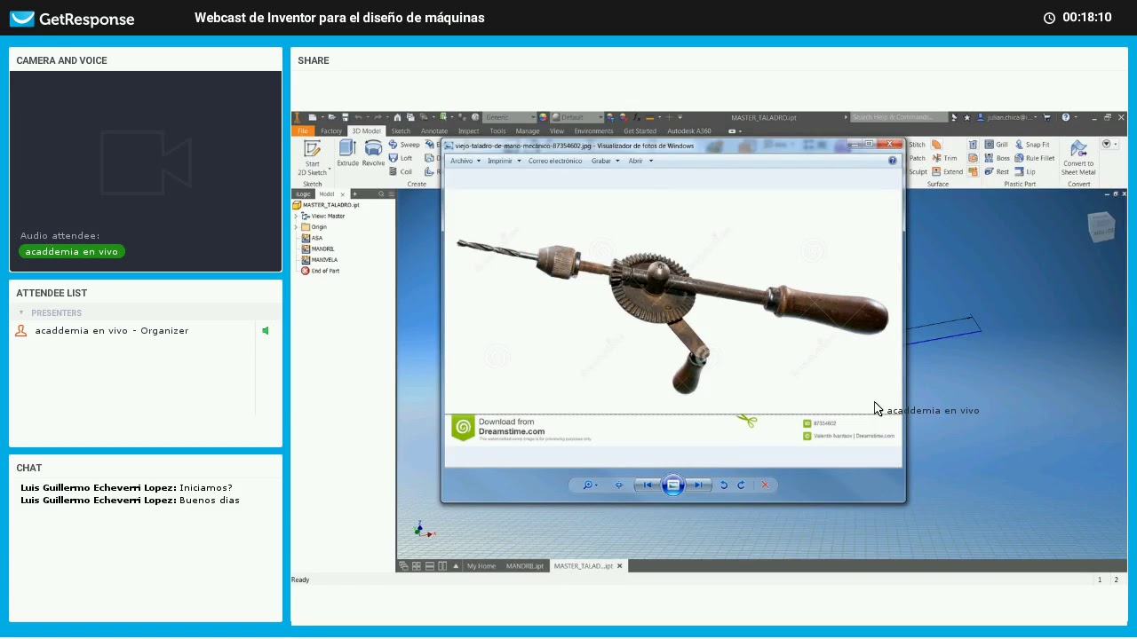Select the Trim surface tool
Image resolution: width=1137 pixels, height=639 pixels.
[944, 158]
